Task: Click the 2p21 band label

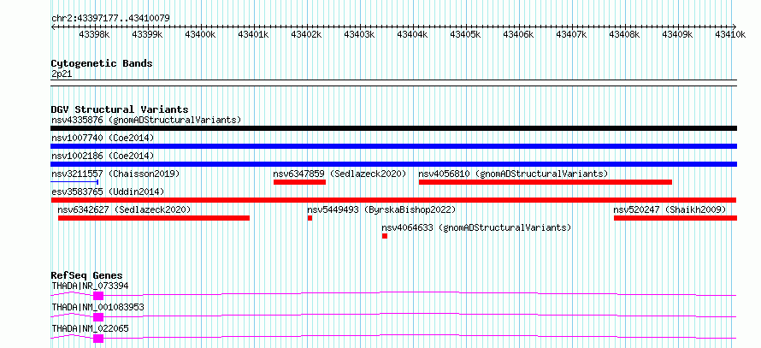Action: [62, 74]
